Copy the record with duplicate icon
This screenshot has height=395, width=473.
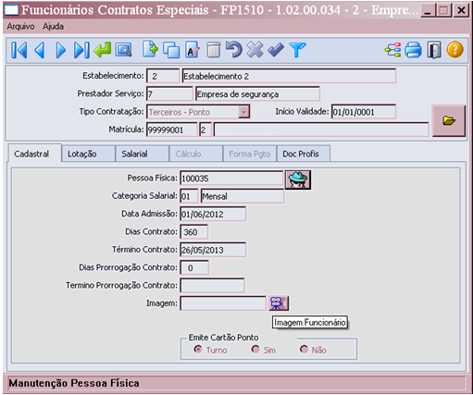pyautogui.click(x=171, y=50)
